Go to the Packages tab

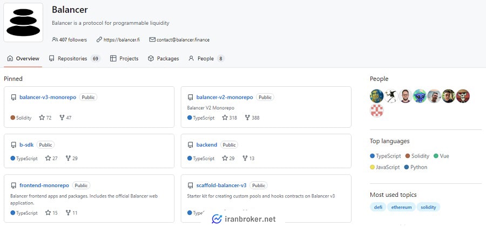(164, 59)
